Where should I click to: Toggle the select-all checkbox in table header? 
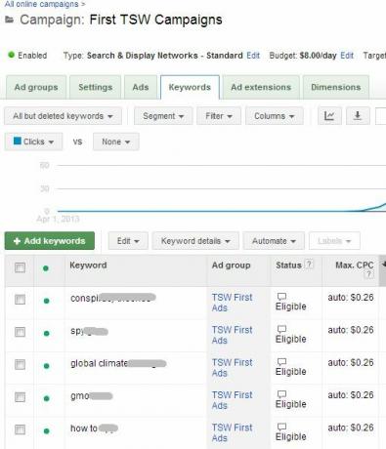20,267
